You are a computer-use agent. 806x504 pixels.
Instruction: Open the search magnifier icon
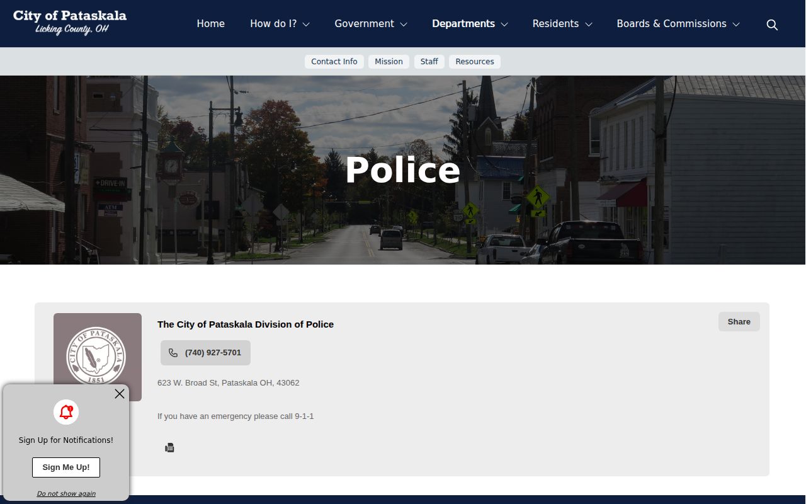(772, 25)
